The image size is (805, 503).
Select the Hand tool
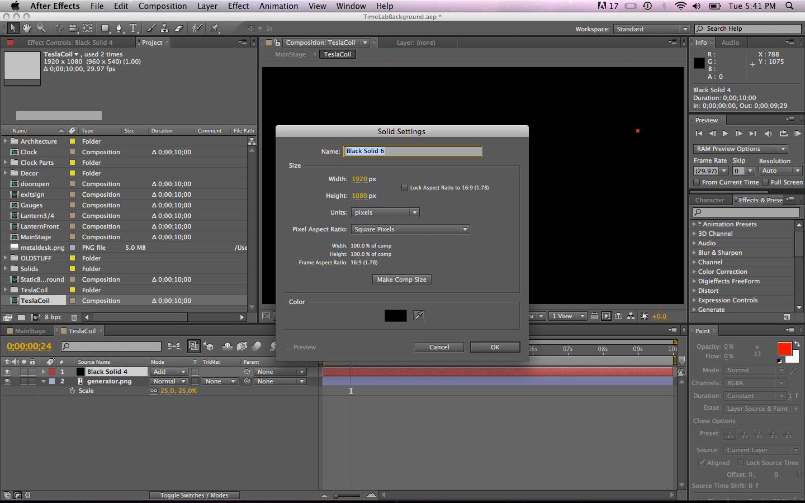click(27, 28)
